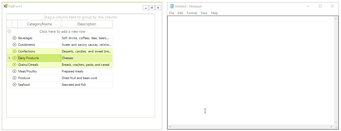
Task: Expand the Grains/Cereals row
Action: click(x=15, y=65)
